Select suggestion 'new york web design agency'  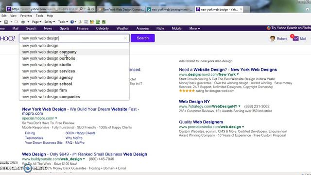[74, 78]
